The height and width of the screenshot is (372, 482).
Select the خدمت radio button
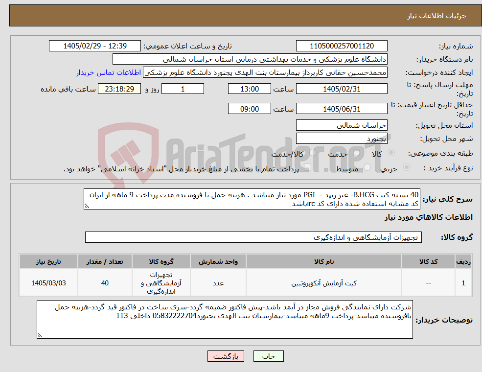click(x=356, y=153)
